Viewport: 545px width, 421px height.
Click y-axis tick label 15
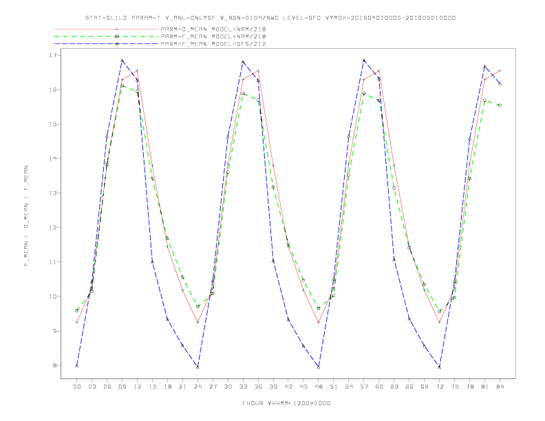click(x=53, y=124)
